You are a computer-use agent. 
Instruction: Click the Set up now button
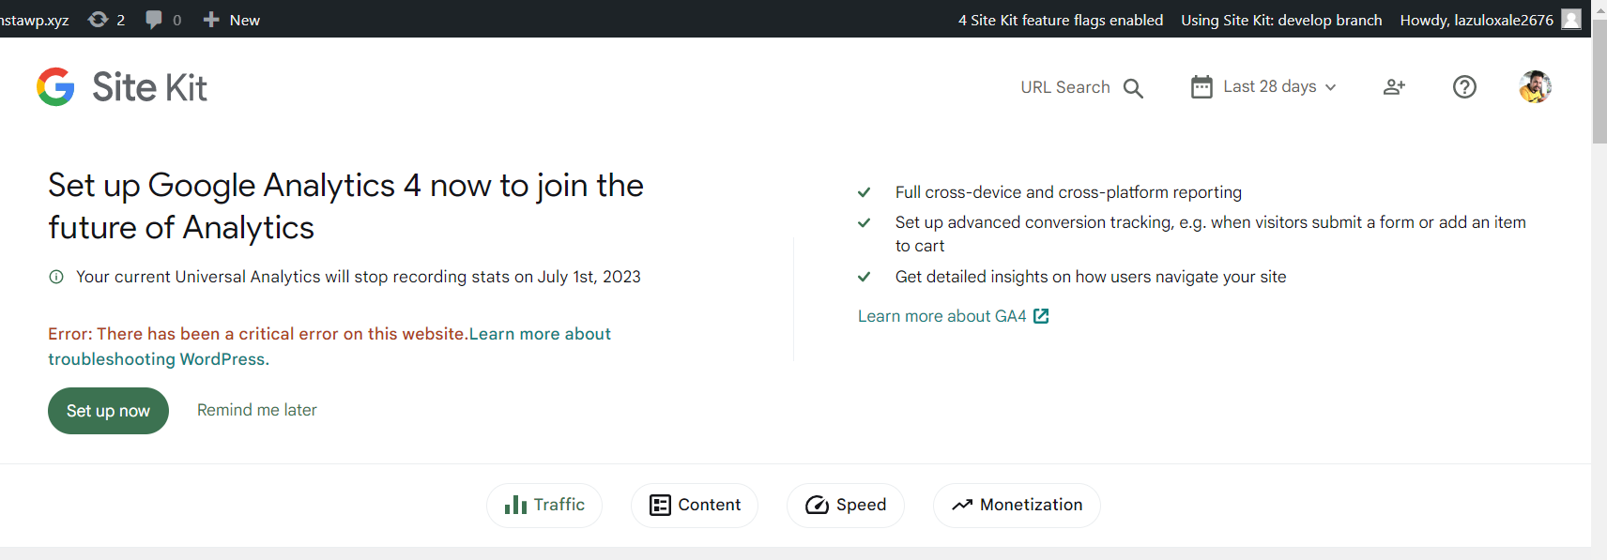[108, 411]
